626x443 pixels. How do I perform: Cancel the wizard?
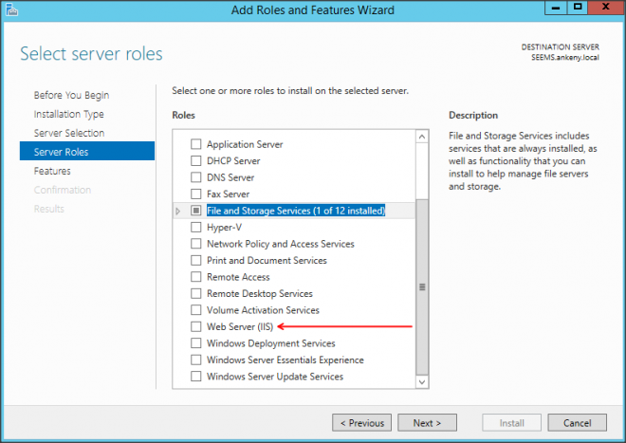click(577, 423)
